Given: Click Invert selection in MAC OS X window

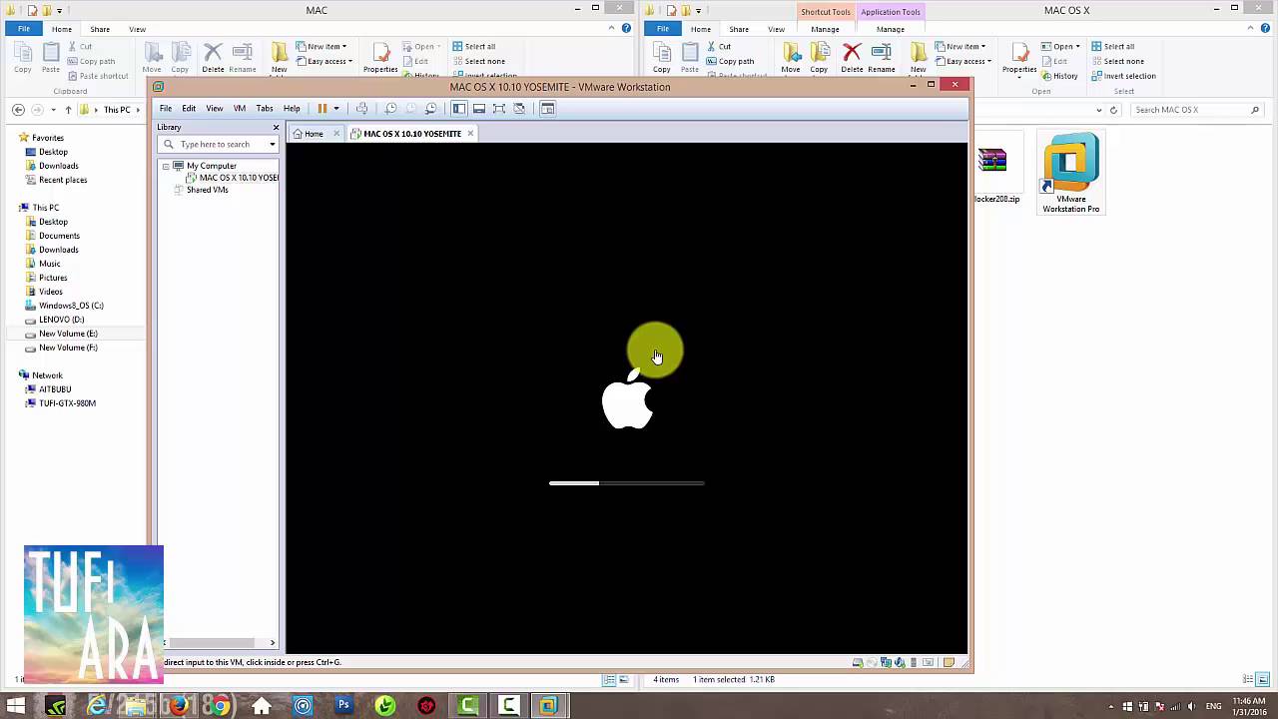Looking at the screenshot, I should [x=1123, y=76].
